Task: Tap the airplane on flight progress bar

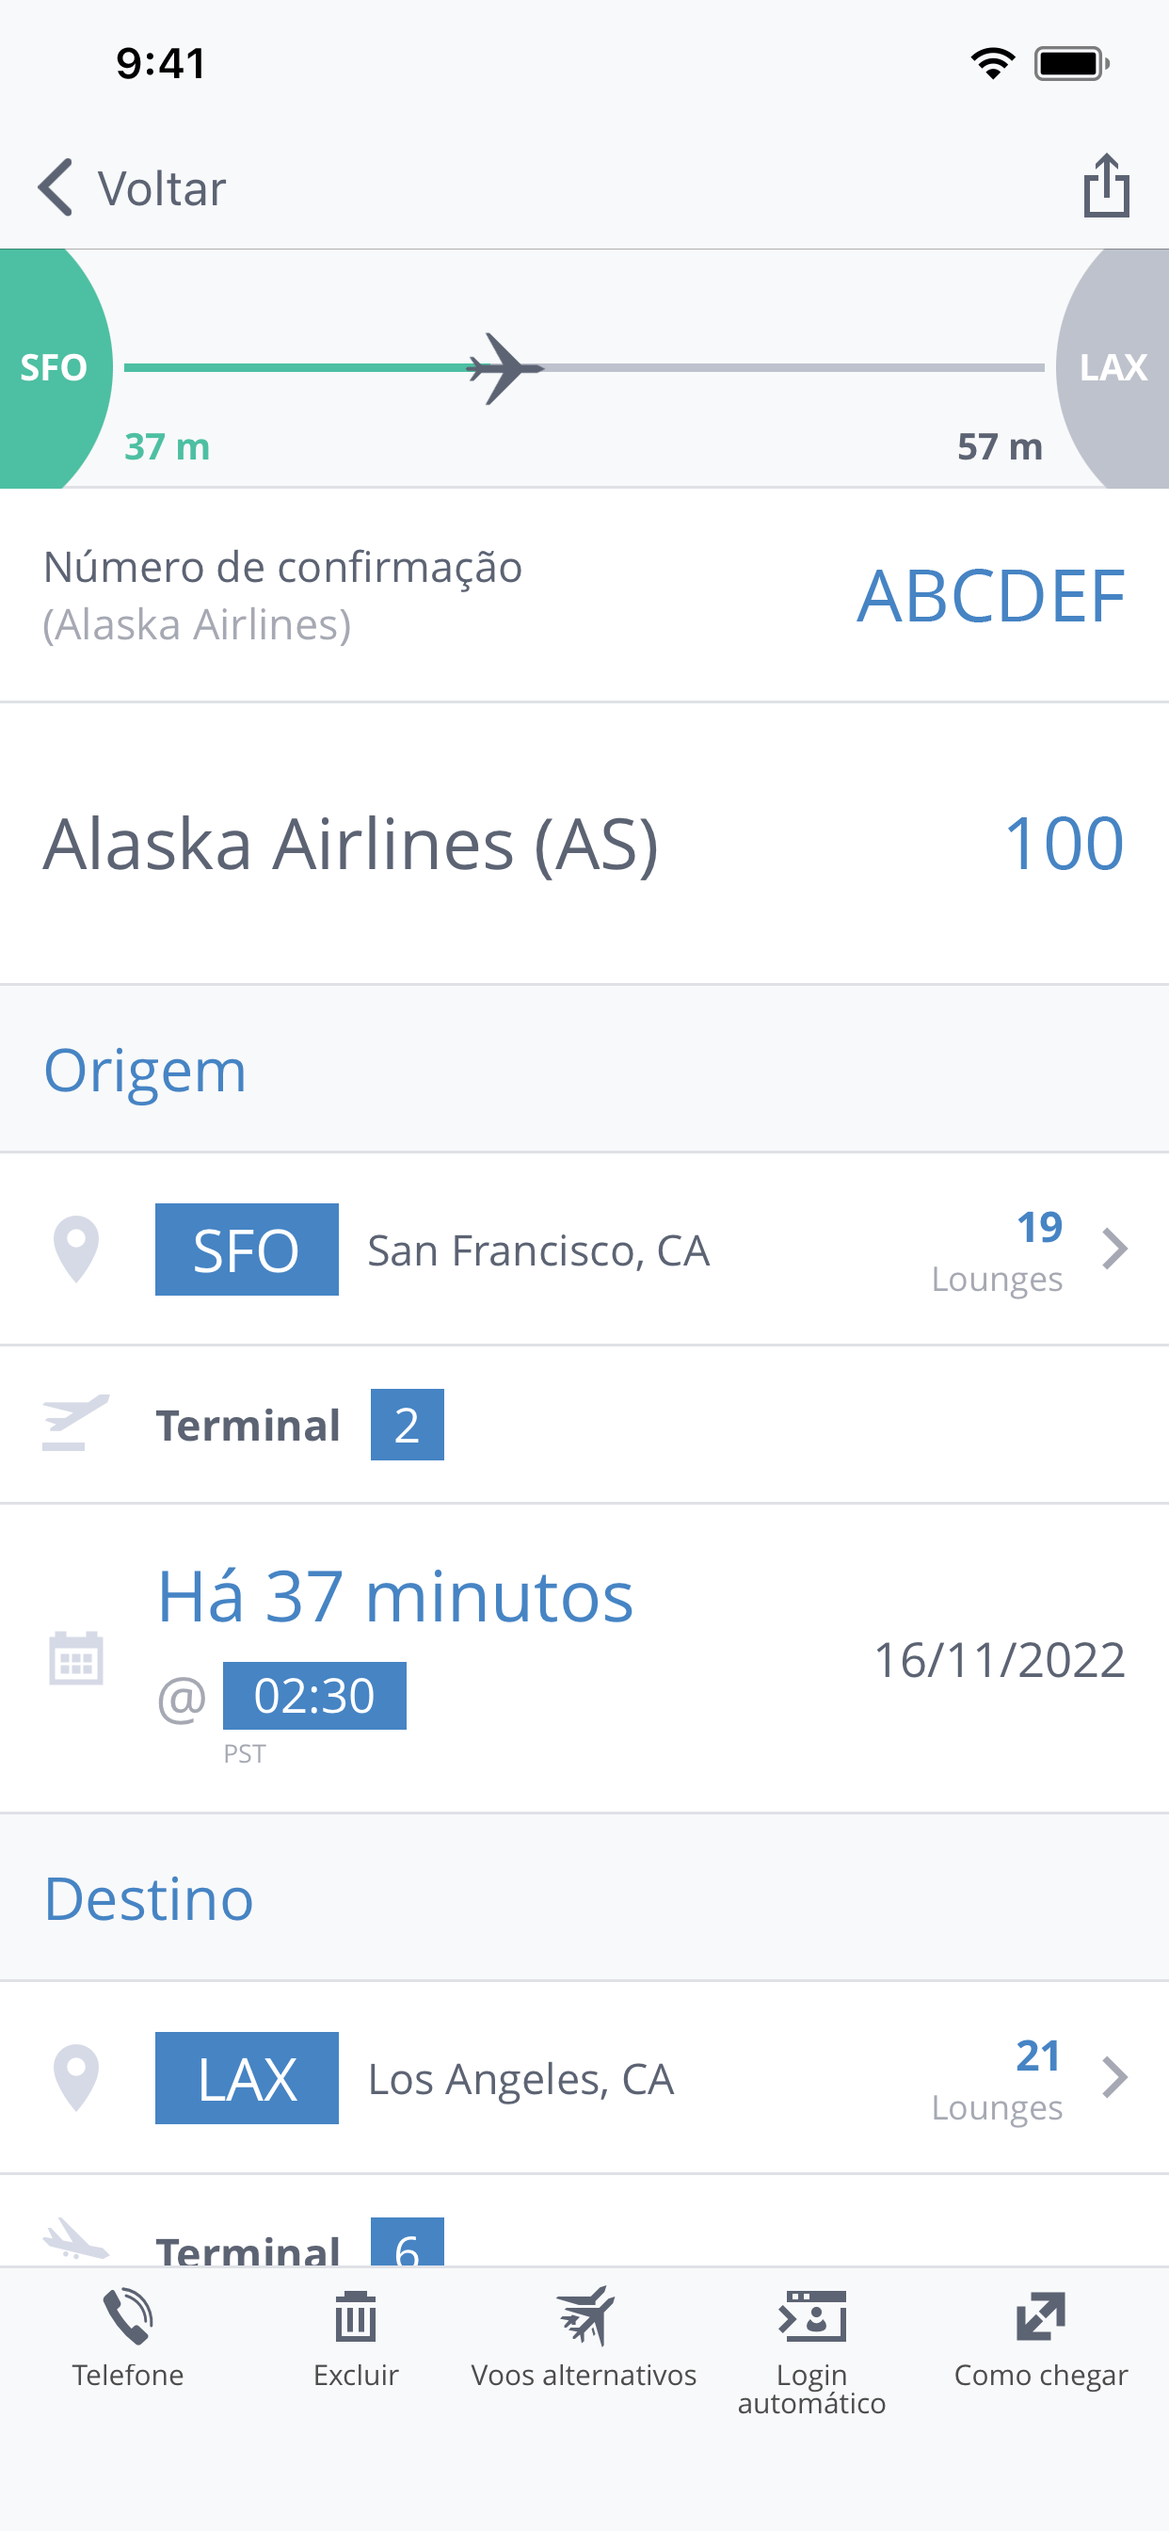Action: [x=504, y=368]
